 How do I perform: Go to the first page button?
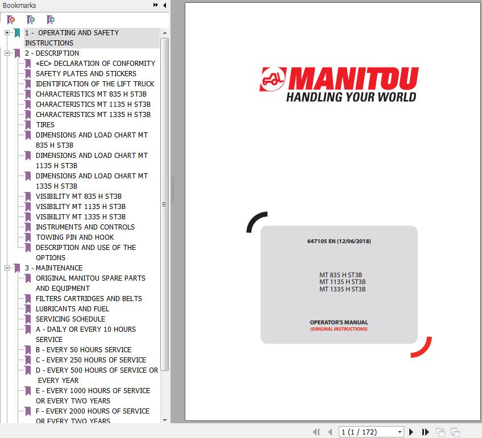[316, 432]
